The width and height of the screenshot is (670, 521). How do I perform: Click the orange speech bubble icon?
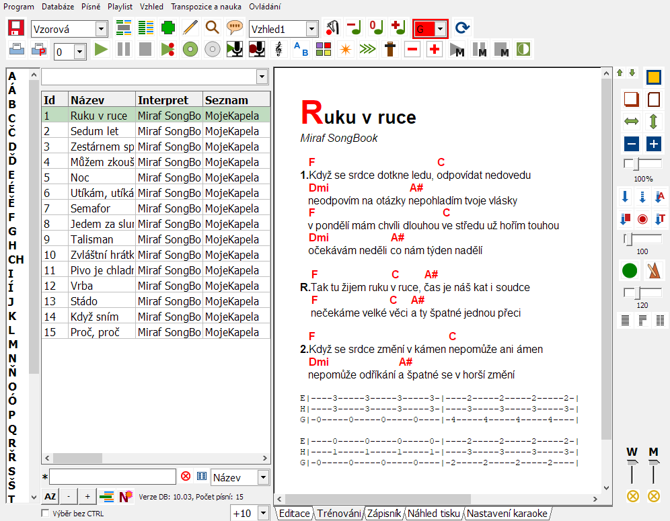pyautogui.click(x=235, y=28)
